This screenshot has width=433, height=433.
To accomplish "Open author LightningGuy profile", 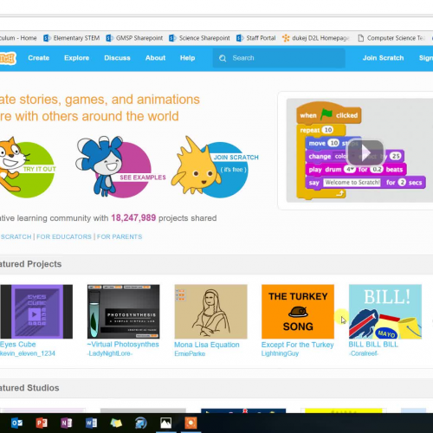I will [x=280, y=353].
